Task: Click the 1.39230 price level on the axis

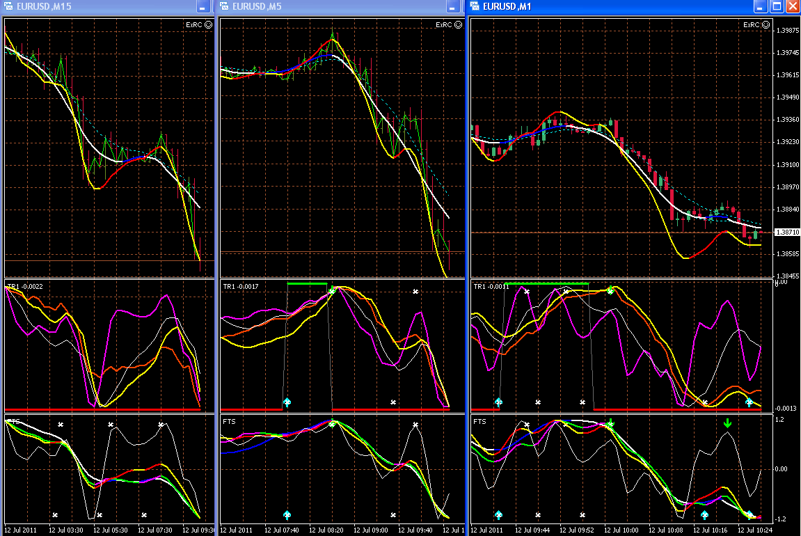Action: pos(787,142)
